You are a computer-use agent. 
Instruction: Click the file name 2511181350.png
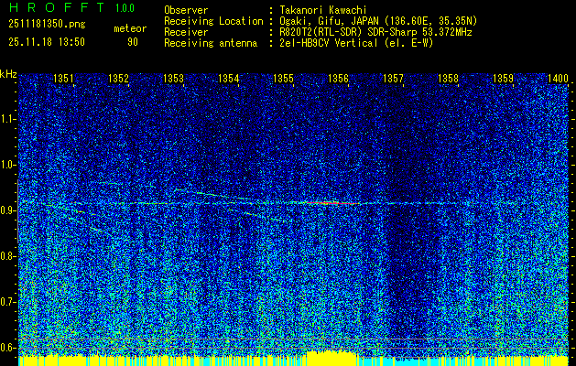point(47,24)
